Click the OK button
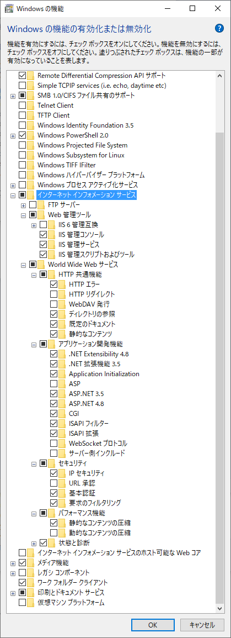The image size is (231, 638). click(x=153, y=625)
